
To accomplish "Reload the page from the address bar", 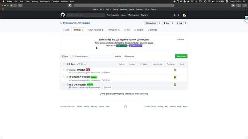I will 173,5.
